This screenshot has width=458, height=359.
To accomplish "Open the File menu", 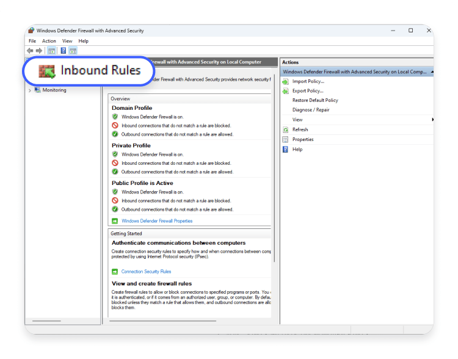I will click(x=32, y=41).
